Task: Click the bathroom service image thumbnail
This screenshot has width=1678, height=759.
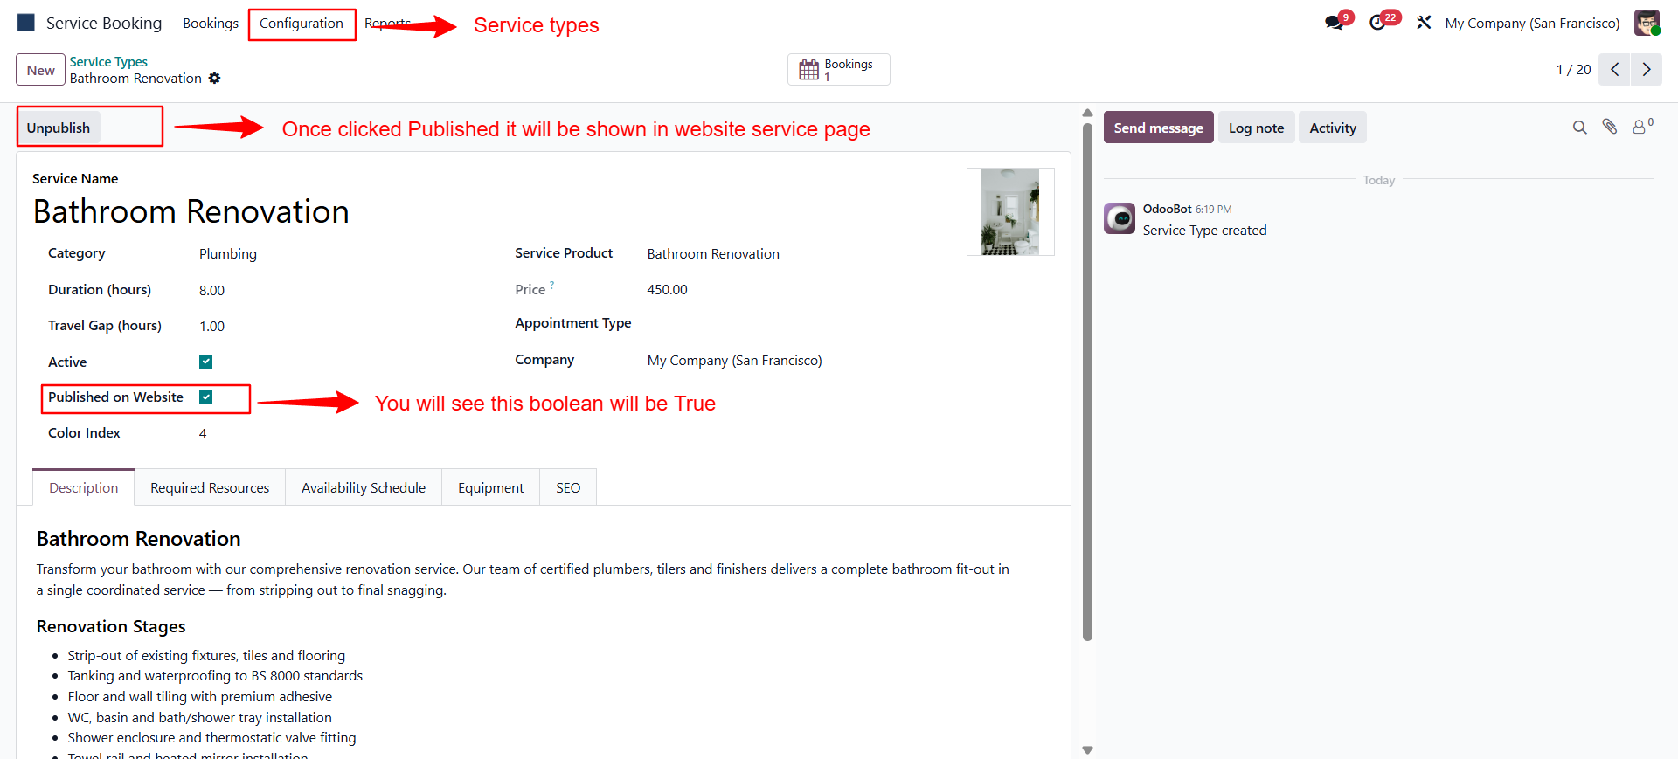Action: click(1010, 211)
